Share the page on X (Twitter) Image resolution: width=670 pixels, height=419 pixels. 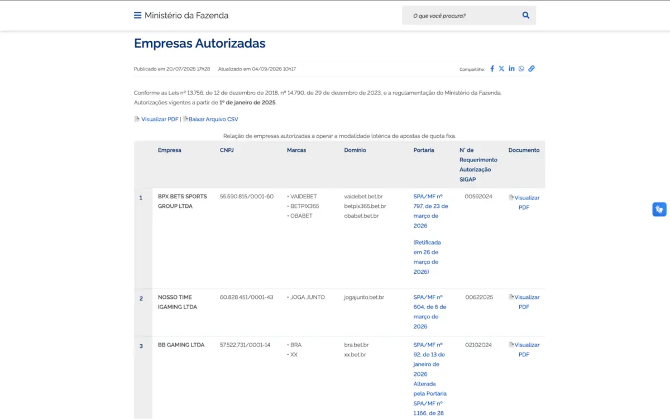click(x=501, y=69)
